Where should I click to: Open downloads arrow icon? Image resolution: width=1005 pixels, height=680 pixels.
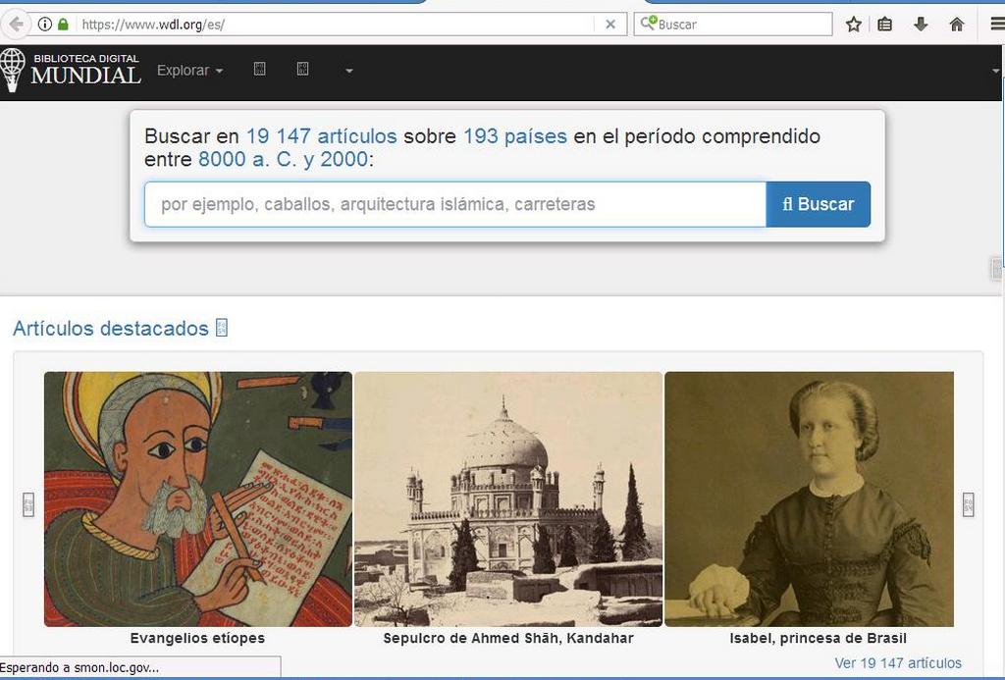point(921,25)
